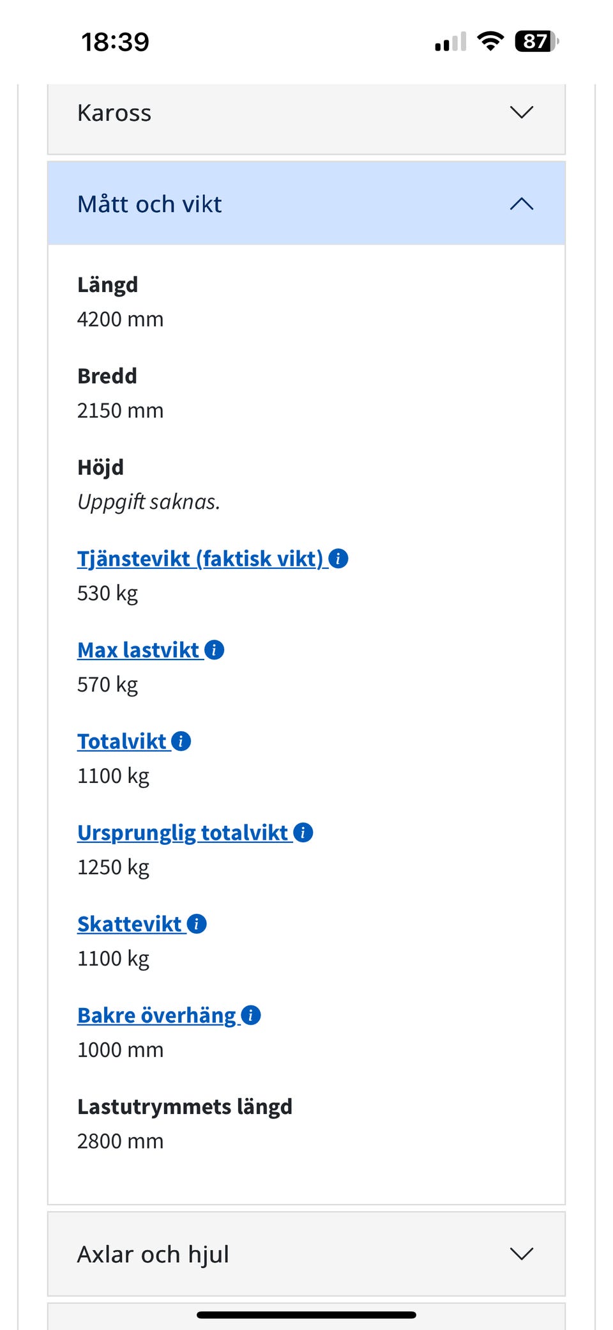Tap the Mått och vikt header title

click(x=149, y=204)
